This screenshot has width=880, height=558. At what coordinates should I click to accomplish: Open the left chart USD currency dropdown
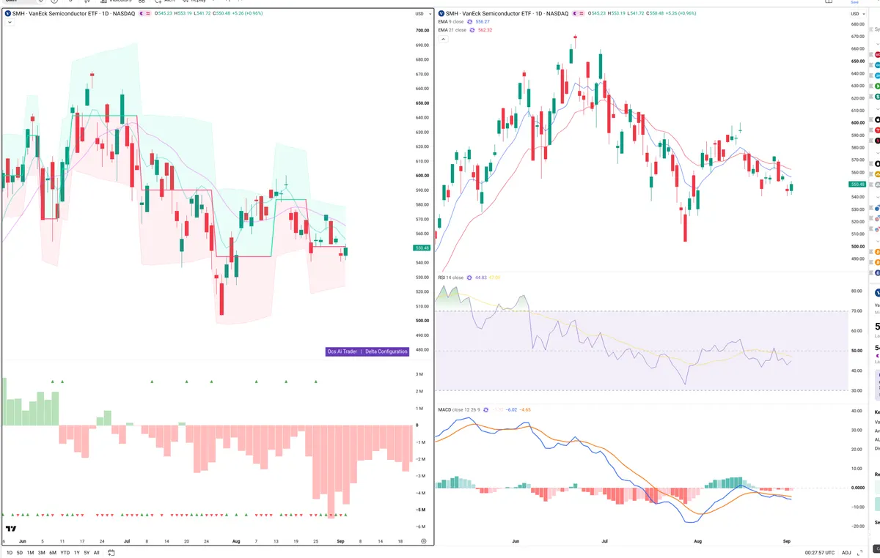pyautogui.click(x=422, y=14)
